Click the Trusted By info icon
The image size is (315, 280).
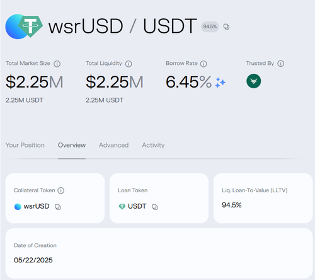pos(281,64)
